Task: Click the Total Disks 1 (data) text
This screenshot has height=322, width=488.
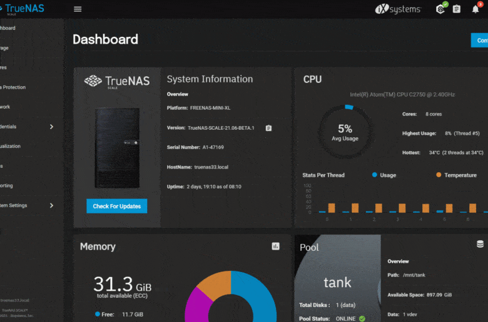Action: pyautogui.click(x=327, y=305)
